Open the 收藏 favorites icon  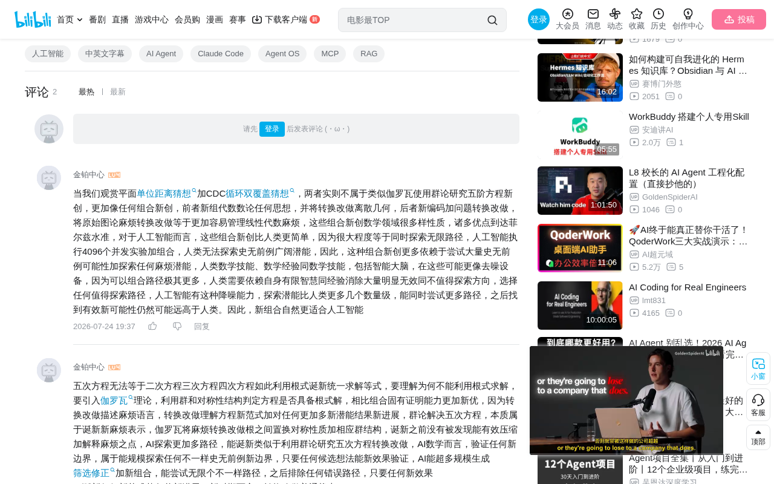coord(637,14)
